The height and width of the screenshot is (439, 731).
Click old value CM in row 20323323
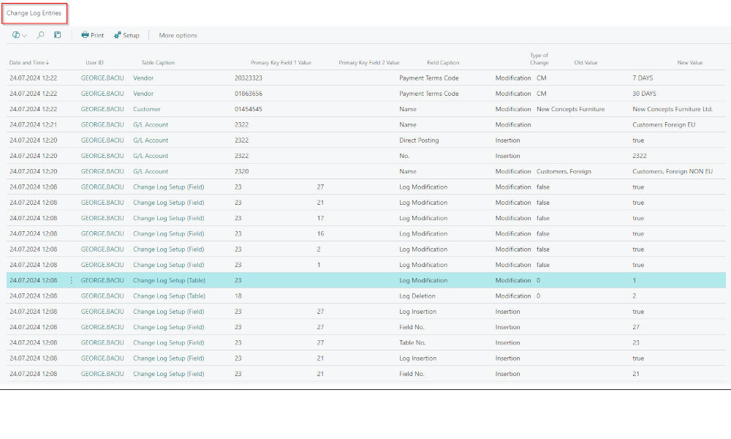tap(541, 78)
